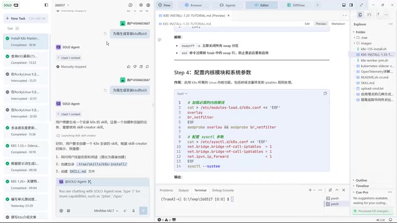Close the K8S-INSTALL-1.35-TUTORIAL.md preview tab

228,15
